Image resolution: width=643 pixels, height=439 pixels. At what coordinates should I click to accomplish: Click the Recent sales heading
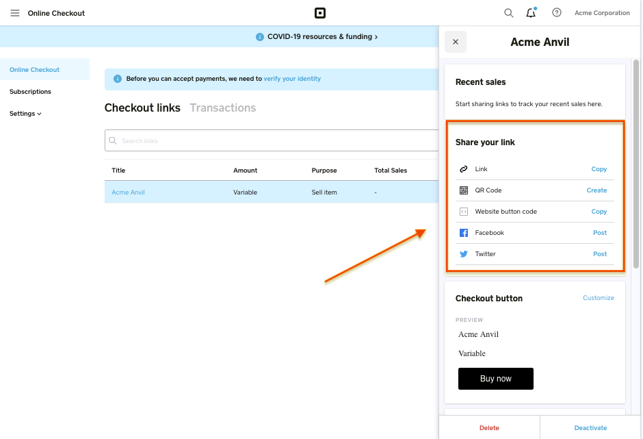coord(481,82)
